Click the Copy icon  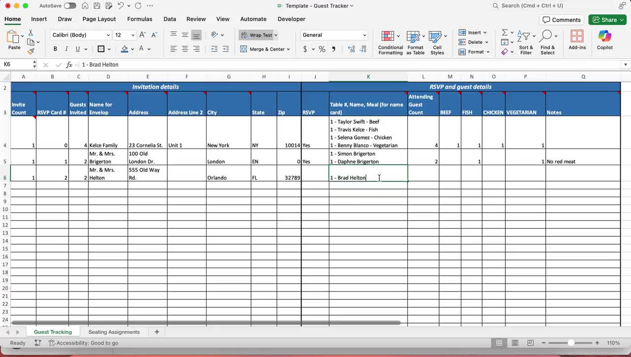coord(31,42)
